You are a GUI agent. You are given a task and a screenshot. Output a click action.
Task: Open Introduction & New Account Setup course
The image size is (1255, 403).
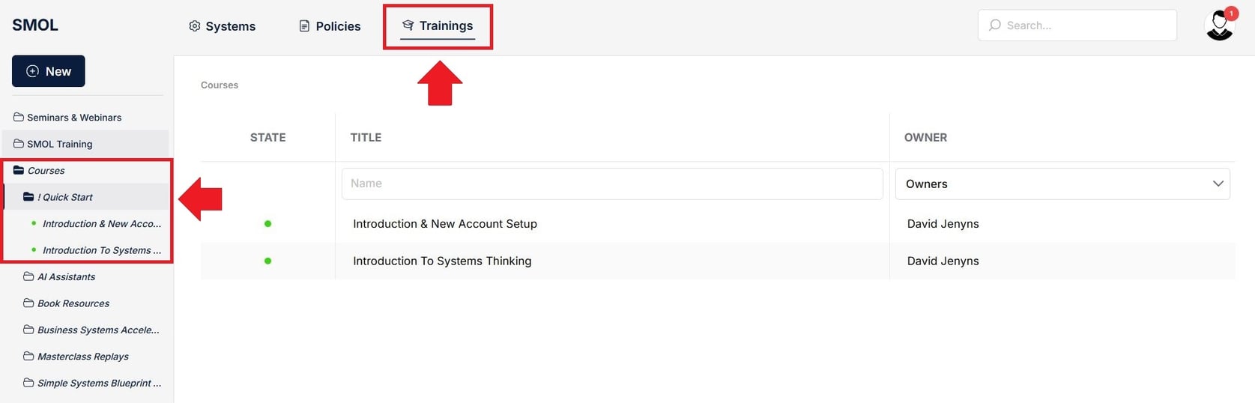pyautogui.click(x=445, y=223)
